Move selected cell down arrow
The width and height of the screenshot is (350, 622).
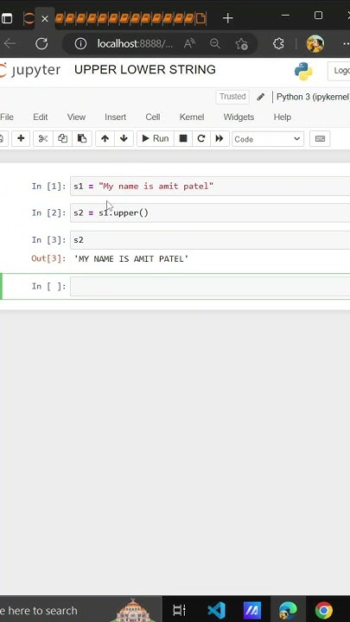[124, 138]
